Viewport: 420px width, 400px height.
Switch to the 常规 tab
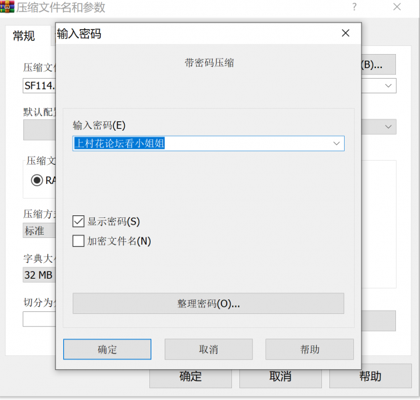(x=25, y=36)
